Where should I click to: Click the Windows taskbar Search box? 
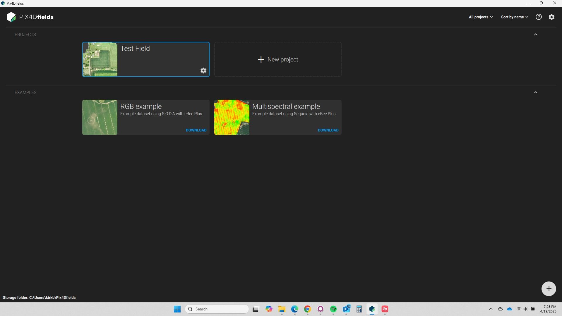pyautogui.click(x=217, y=309)
